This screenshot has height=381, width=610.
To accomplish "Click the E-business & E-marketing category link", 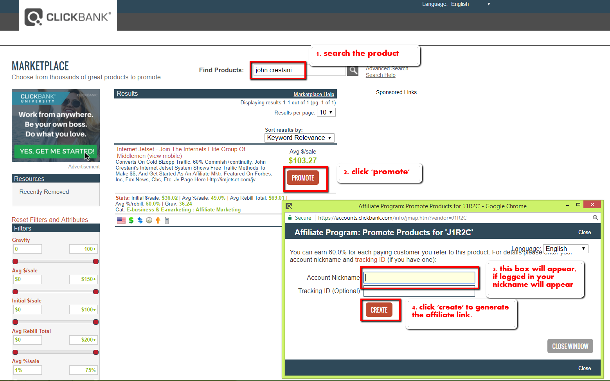I will [159, 210].
